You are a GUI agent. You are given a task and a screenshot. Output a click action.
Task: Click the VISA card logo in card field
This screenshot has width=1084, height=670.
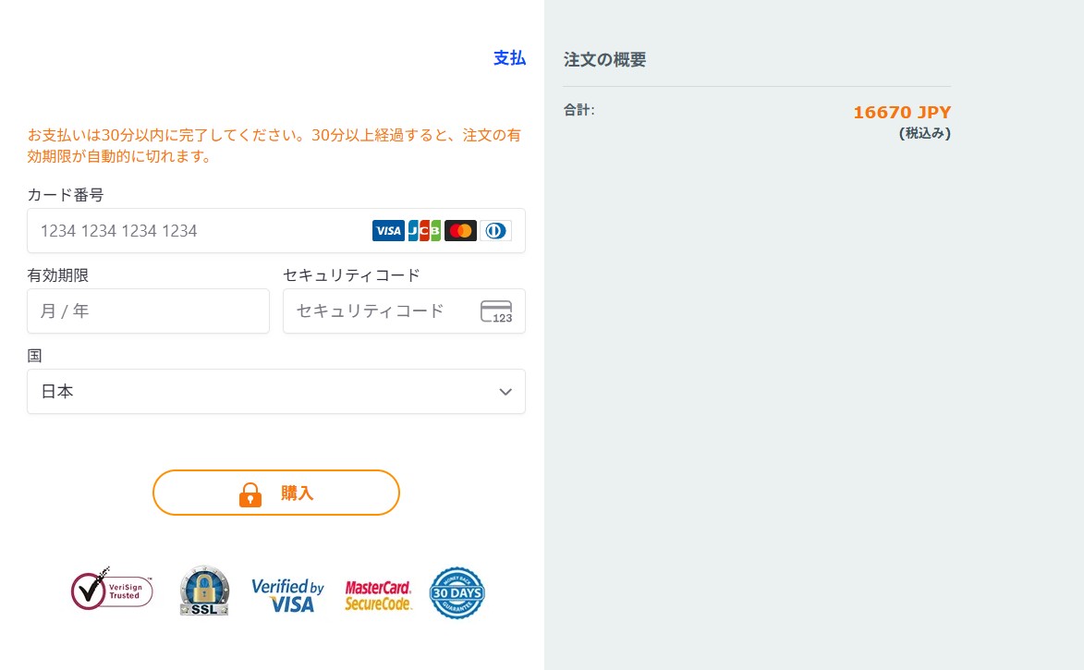(388, 231)
